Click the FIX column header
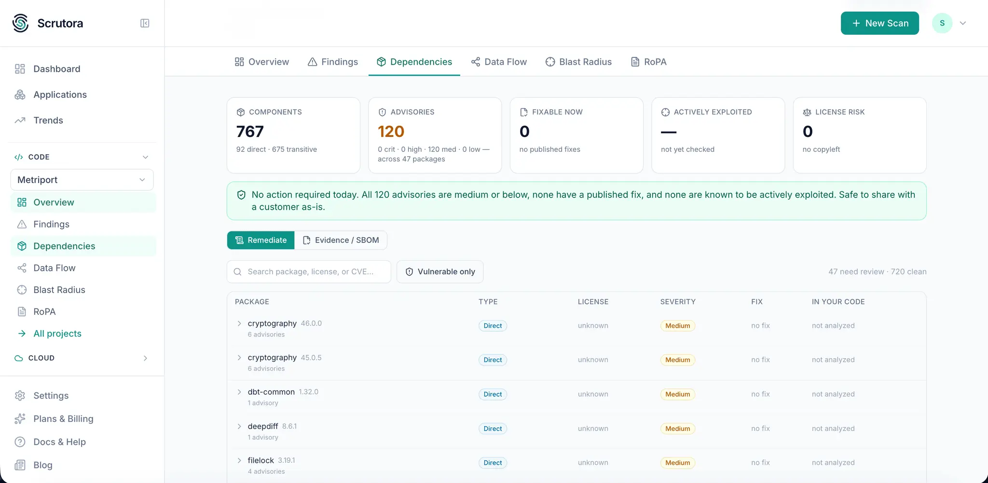This screenshot has width=988, height=483. [x=756, y=302]
